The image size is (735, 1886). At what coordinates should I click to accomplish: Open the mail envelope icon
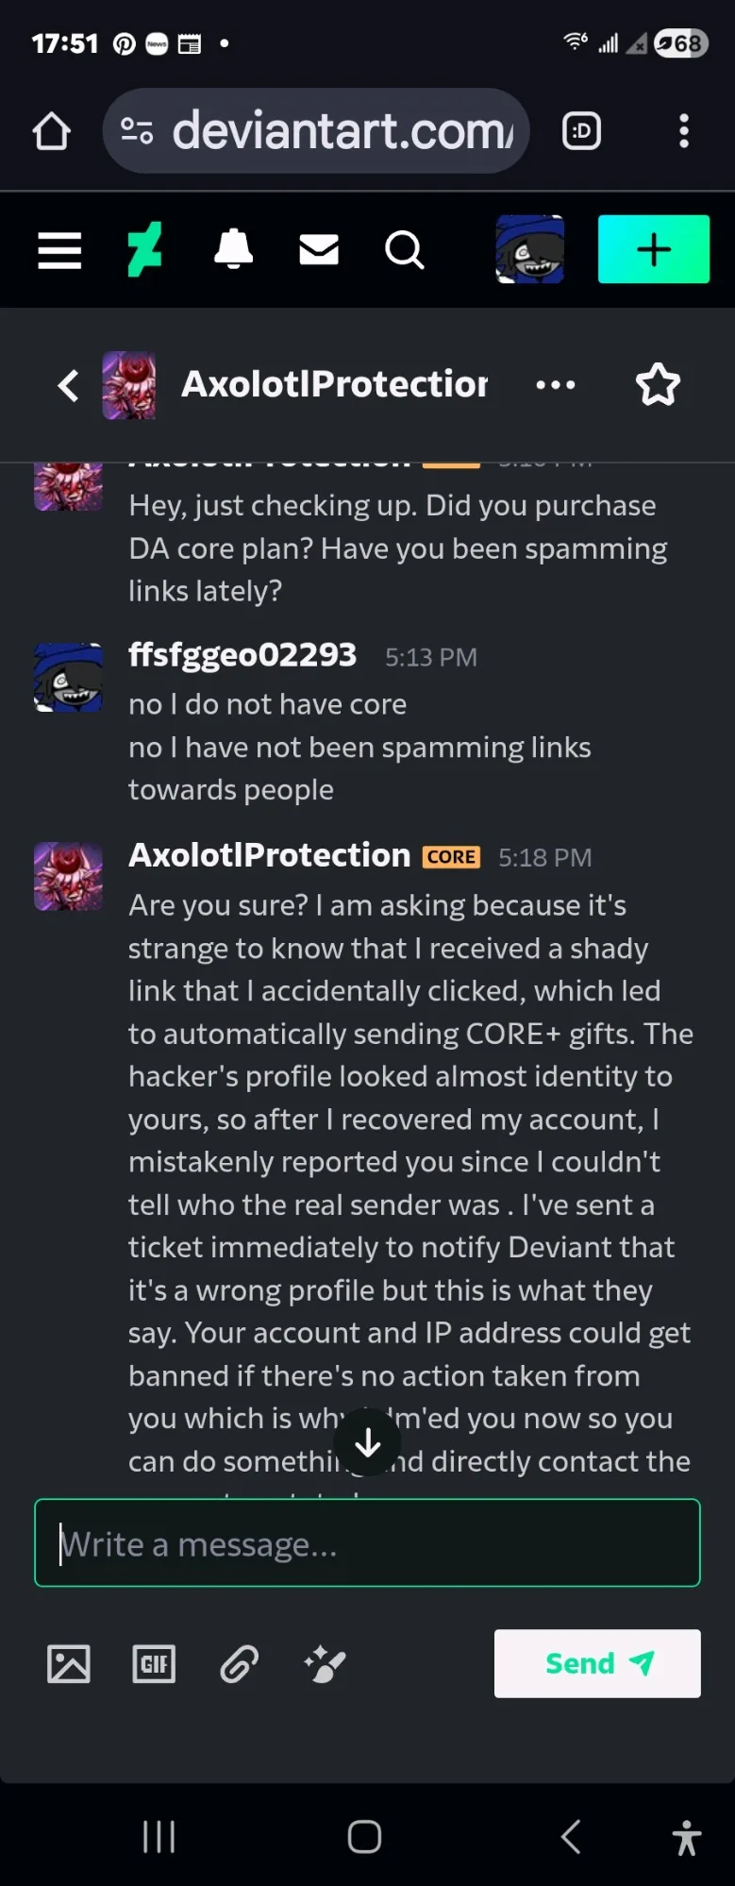point(319,250)
